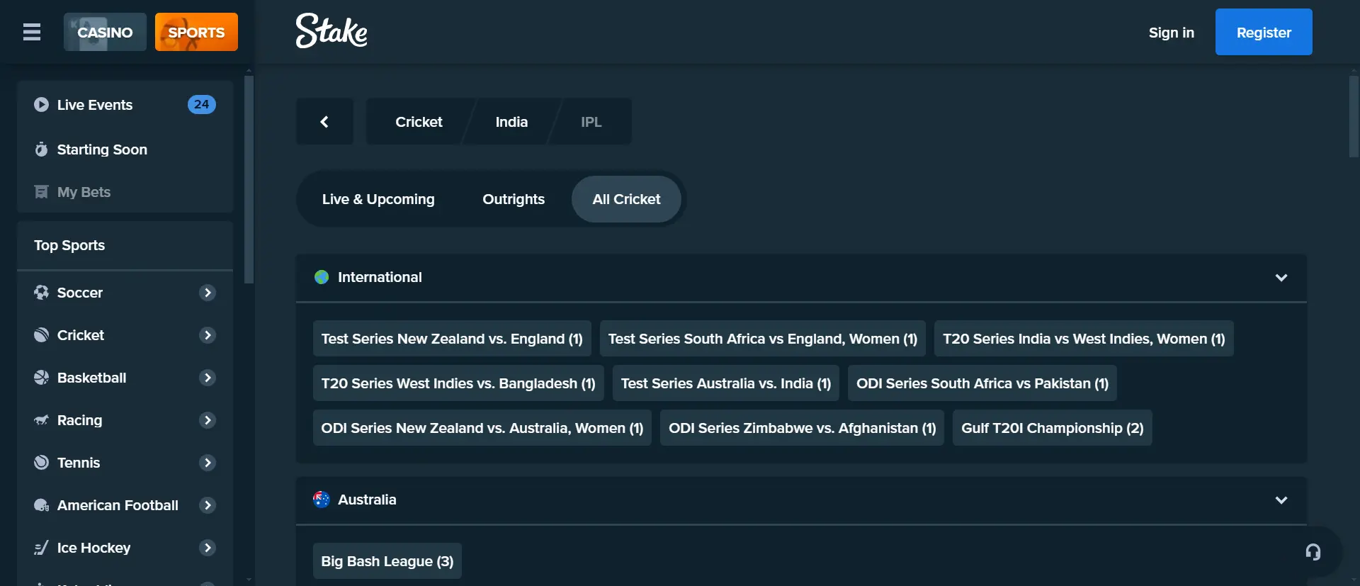
Task: Click the American Football helmet icon
Action: 41,505
